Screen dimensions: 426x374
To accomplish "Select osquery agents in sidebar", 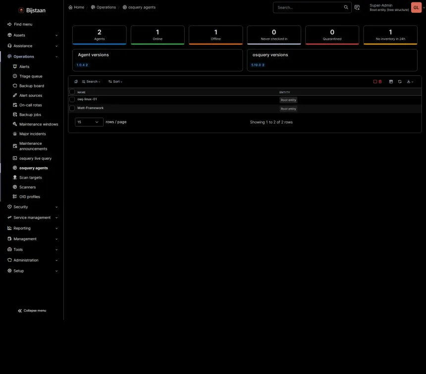I will coord(33,168).
